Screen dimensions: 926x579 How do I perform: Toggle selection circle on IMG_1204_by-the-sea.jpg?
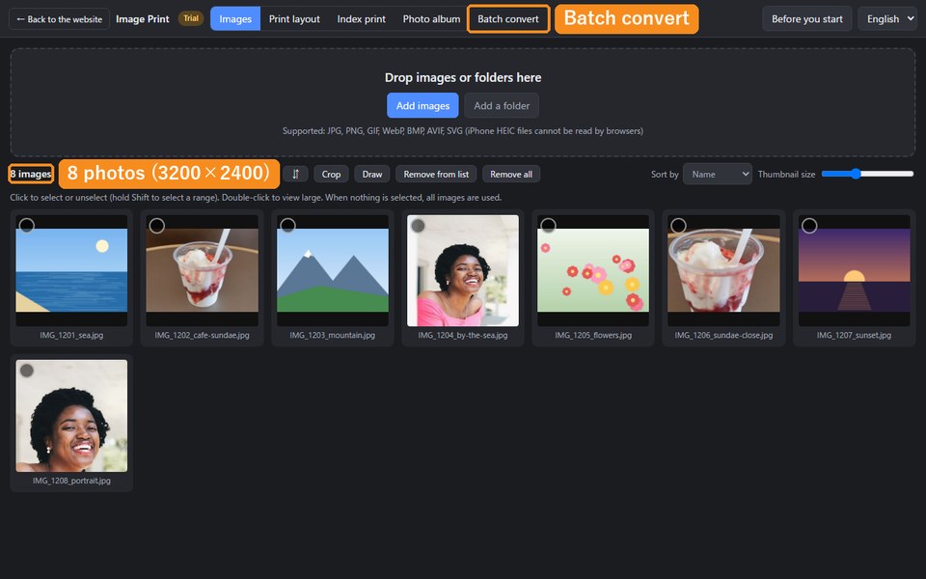418,225
